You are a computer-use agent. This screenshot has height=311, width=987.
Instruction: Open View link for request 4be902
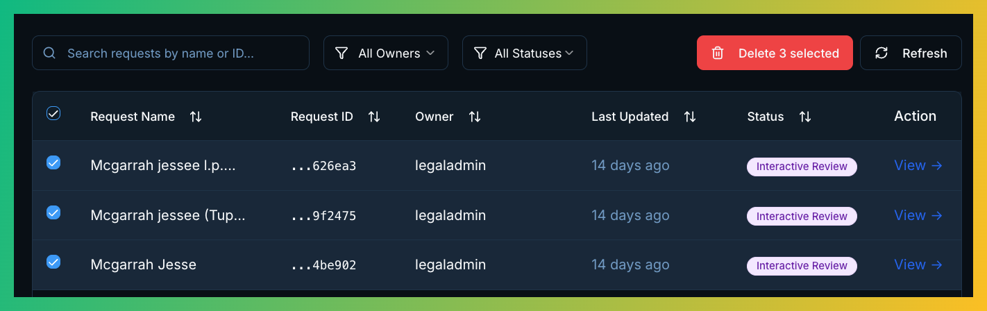point(918,264)
